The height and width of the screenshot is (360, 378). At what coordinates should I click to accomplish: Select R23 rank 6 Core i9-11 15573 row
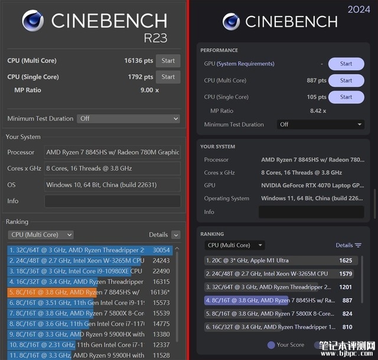tap(90, 303)
